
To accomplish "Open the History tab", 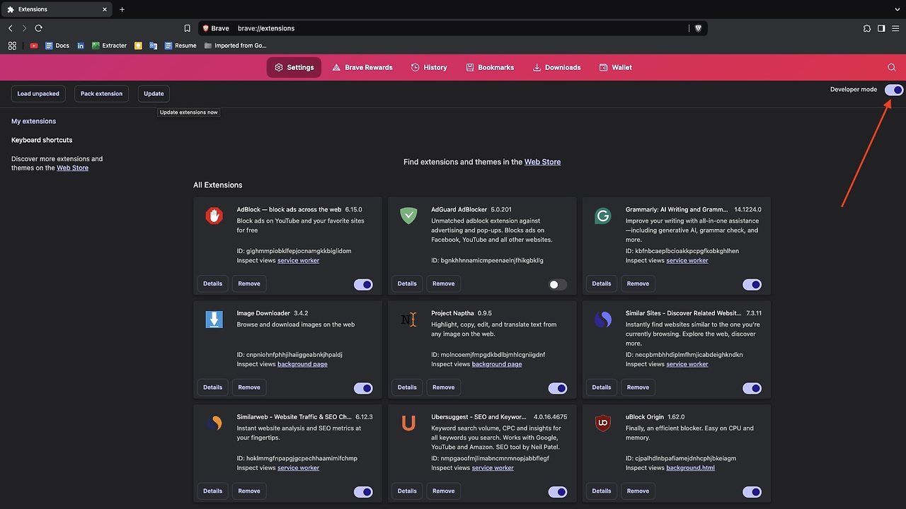I will coord(429,67).
